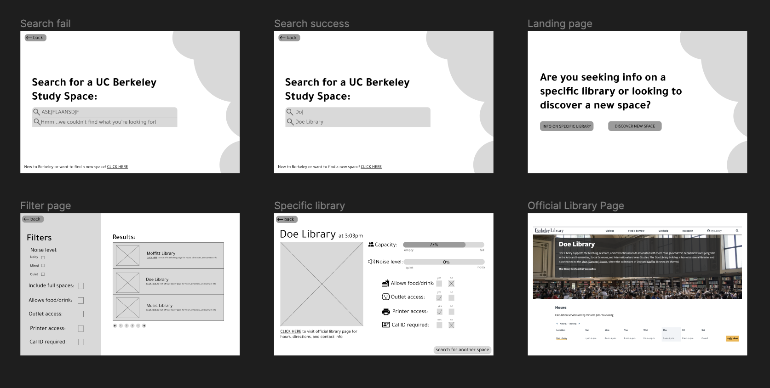This screenshot has width=770, height=388.
Task: Click the people icon next to Capacity
Action: tap(371, 245)
